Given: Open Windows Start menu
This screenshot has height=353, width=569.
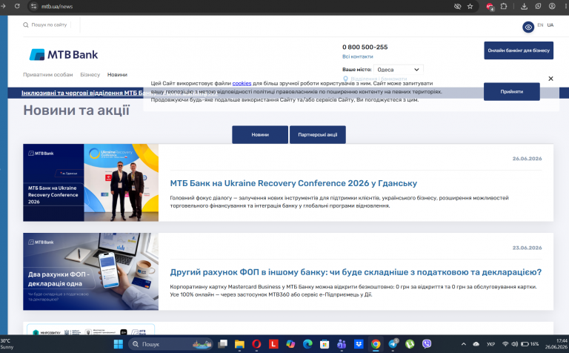Looking at the screenshot, I should click(x=119, y=344).
